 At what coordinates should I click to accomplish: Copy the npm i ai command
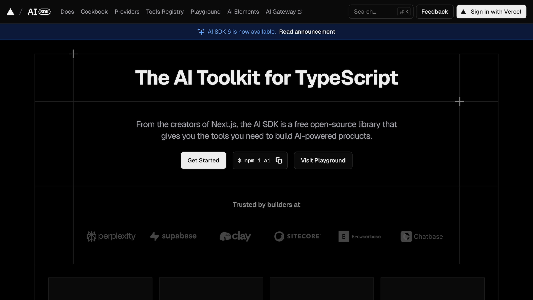pos(279,160)
